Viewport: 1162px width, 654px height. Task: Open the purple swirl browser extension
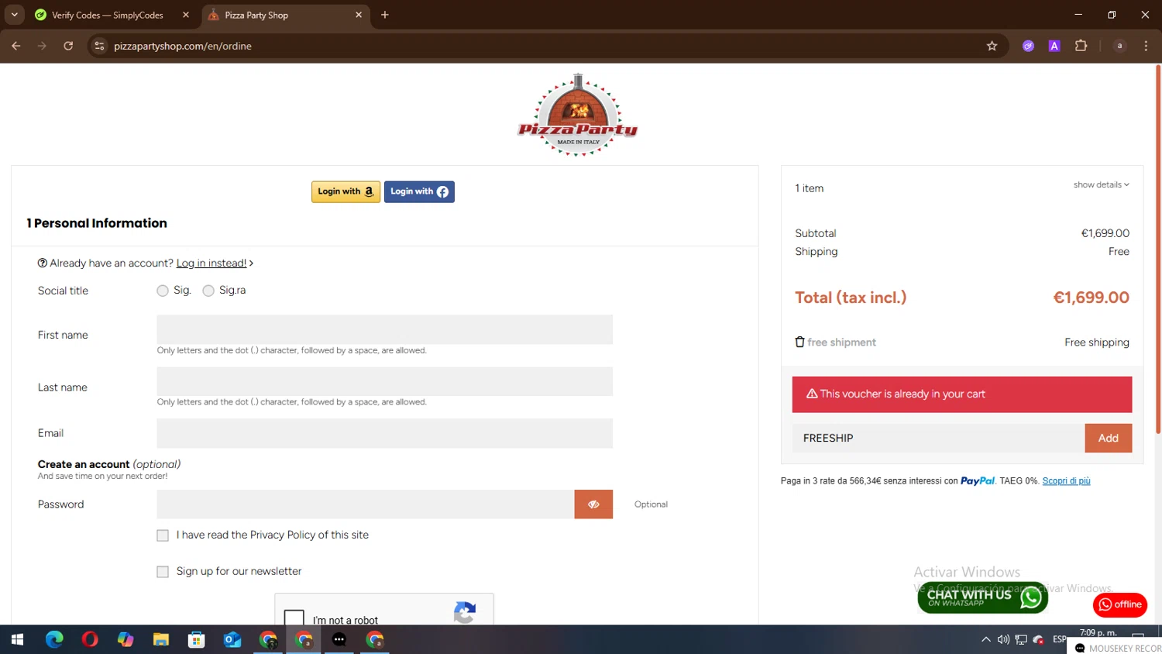click(x=1028, y=46)
